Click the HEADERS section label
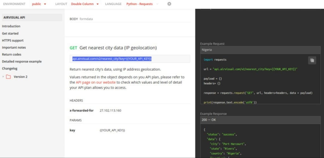The image size is (324, 158). pyautogui.click(x=76, y=101)
